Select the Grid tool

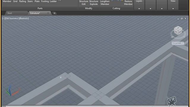point(15,1)
